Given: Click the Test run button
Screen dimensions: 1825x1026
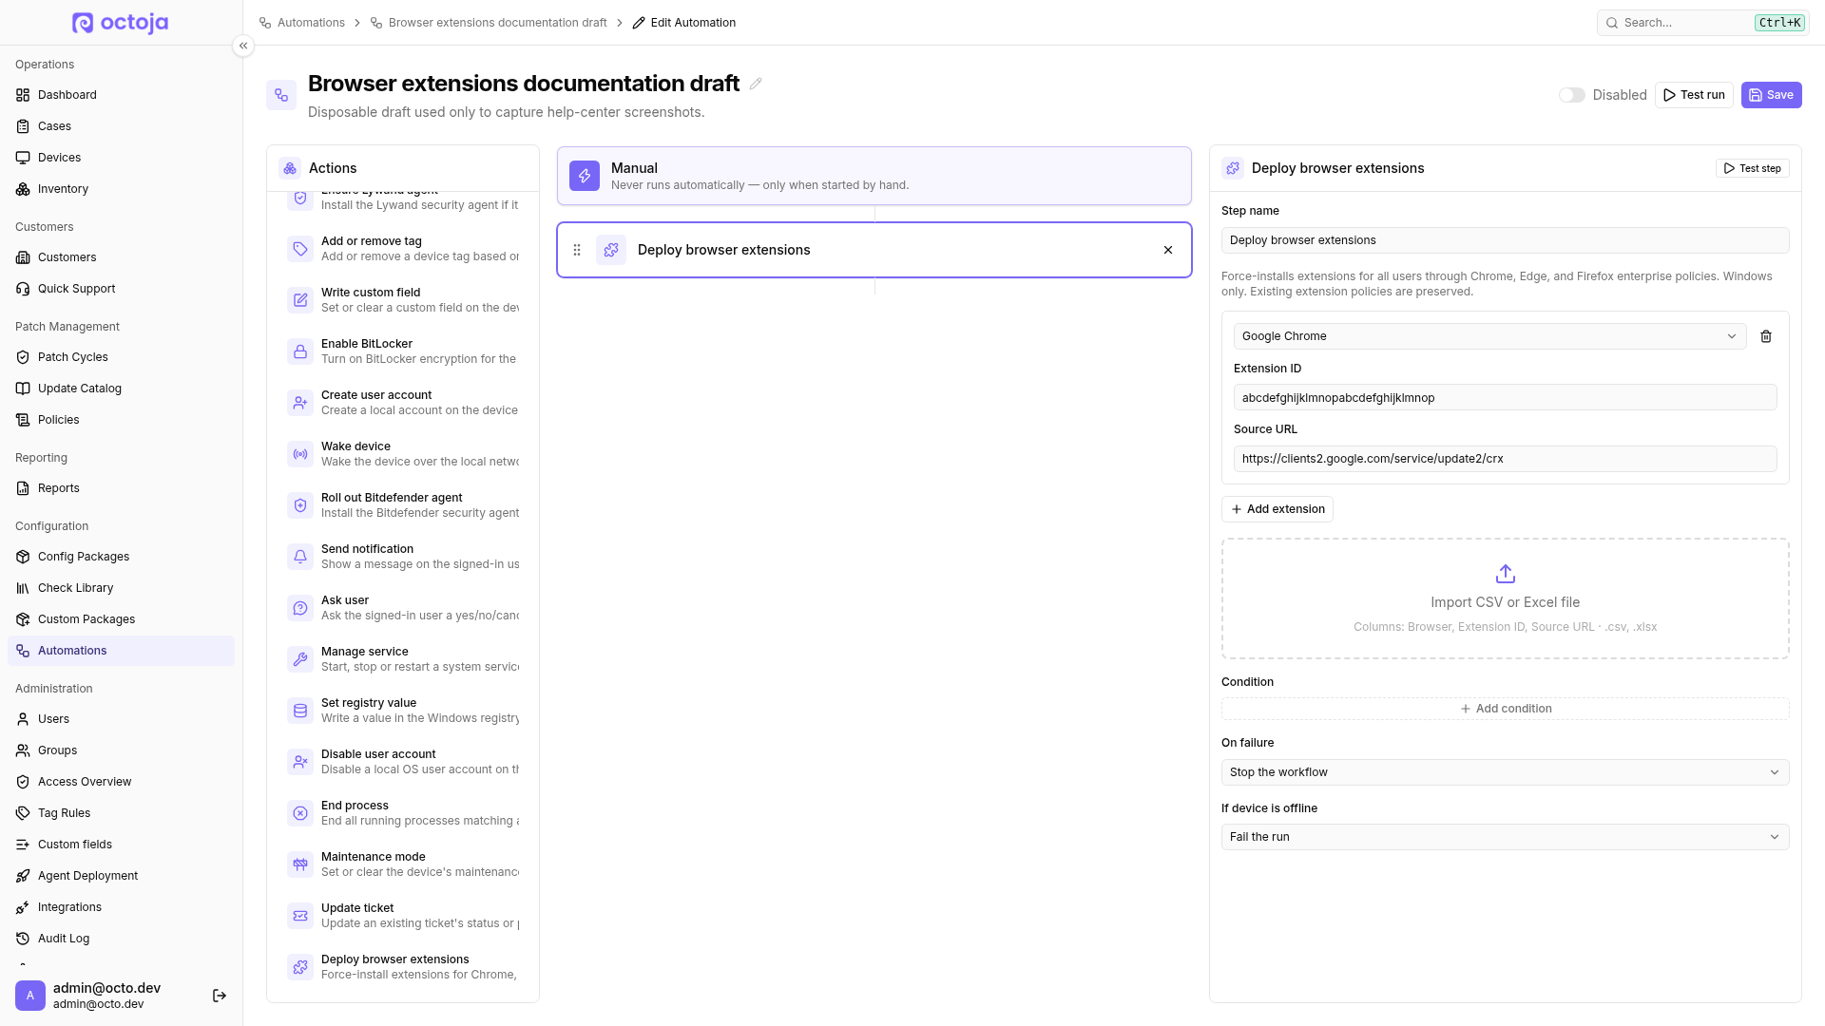Looking at the screenshot, I should pos(1694,95).
